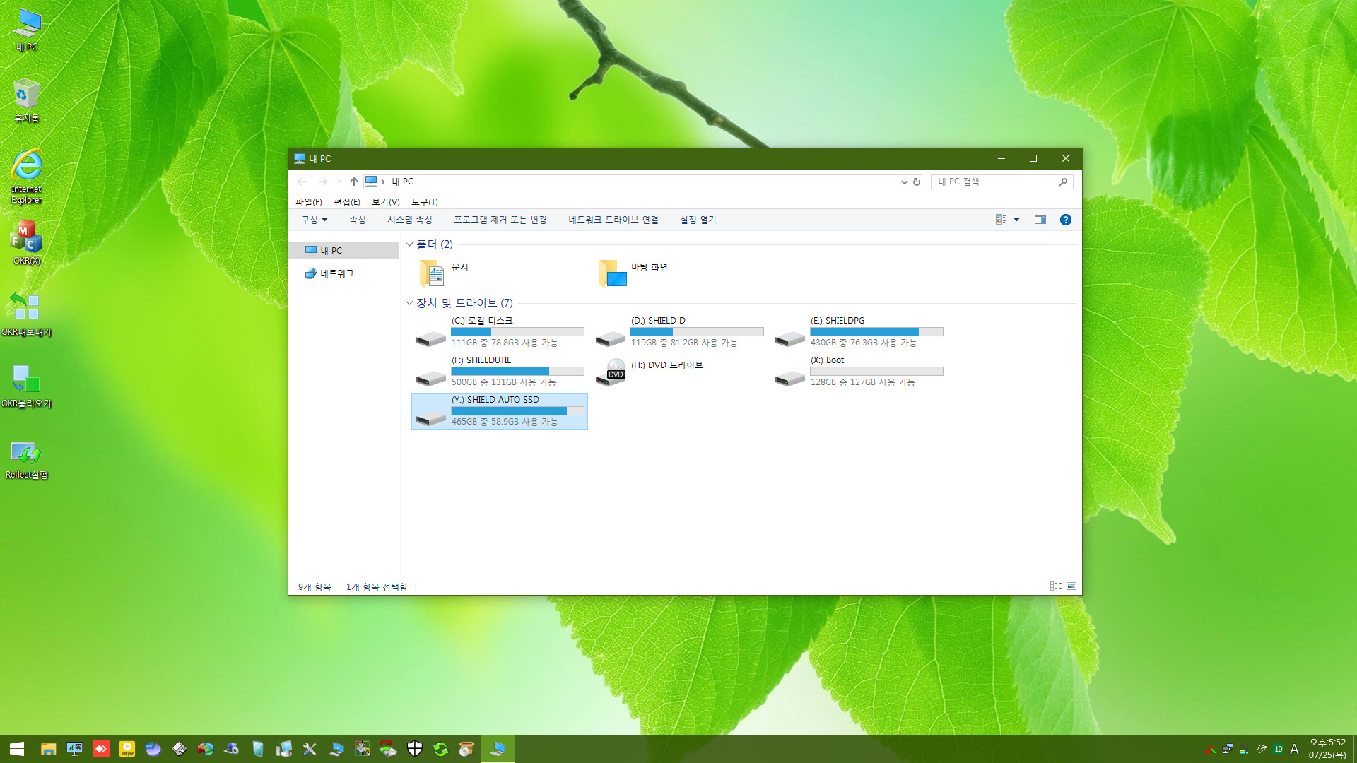Click 시스템 속성 in the toolbar
The width and height of the screenshot is (1357, 763).
(410, 220)
